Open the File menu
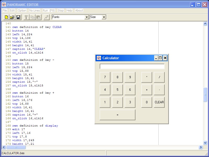 tap(5, 10)
